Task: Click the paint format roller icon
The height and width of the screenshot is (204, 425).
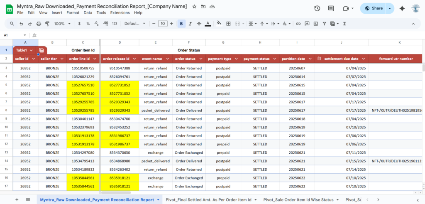Action: tap(47, 24)
